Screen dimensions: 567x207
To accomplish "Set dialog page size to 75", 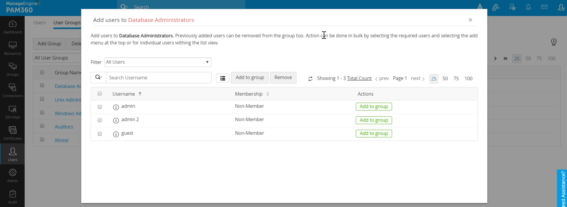I will 456,79.
